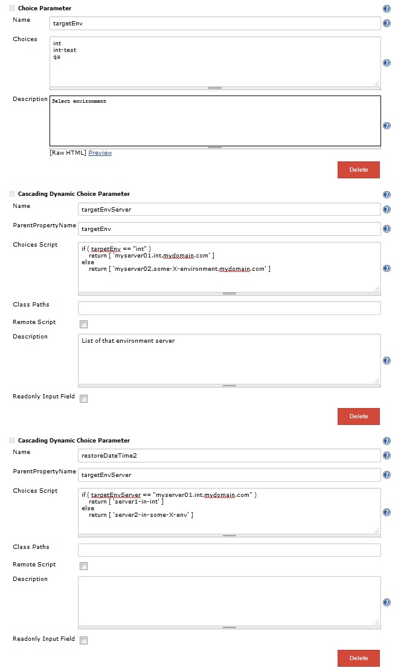Grab resize bar below the Choices textarea
This screenshot has height=671, width=401.
(x=215, y=88)
